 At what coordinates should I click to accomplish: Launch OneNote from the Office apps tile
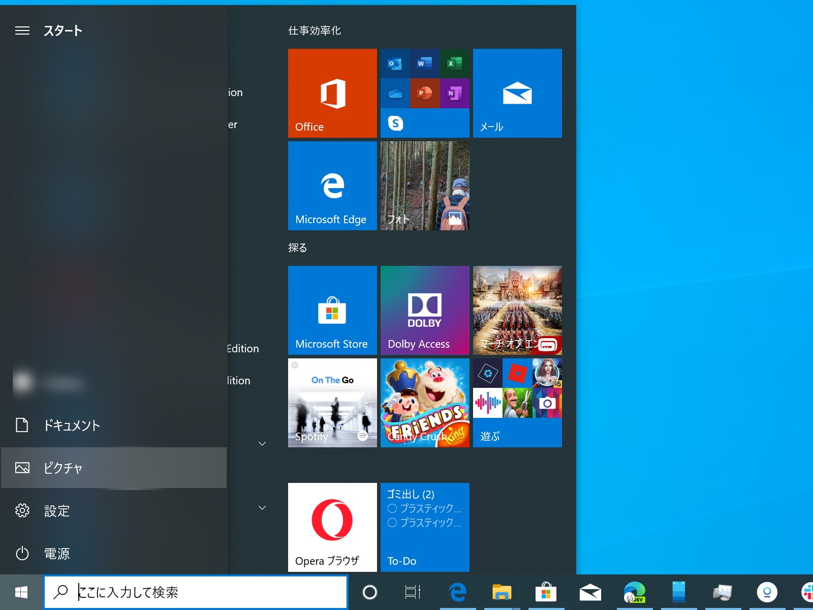tap(454, 94)
